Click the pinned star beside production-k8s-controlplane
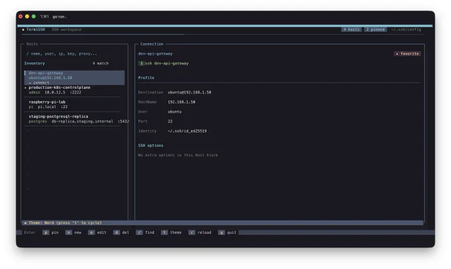Screen dimensions: 451x269 25,87
